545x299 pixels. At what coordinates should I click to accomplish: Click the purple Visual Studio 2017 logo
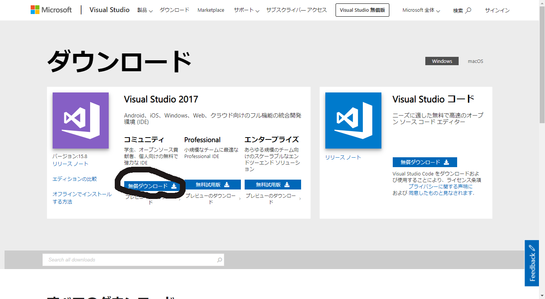tap(81, 121)
